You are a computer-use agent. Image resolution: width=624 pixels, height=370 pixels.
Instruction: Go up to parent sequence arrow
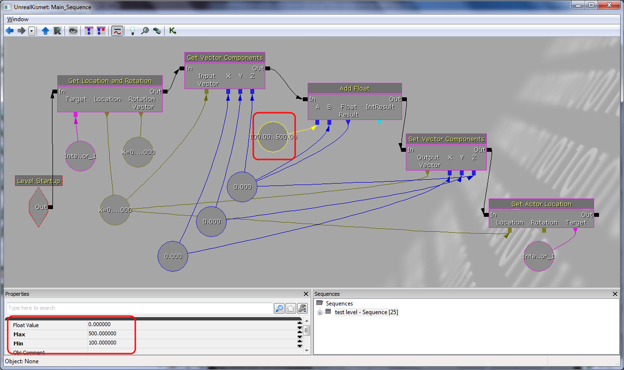coord(45,31)
